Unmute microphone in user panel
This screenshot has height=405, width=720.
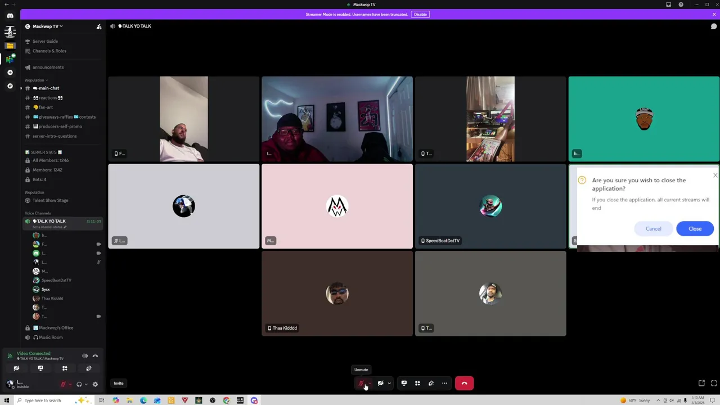[x=63, y=384]
